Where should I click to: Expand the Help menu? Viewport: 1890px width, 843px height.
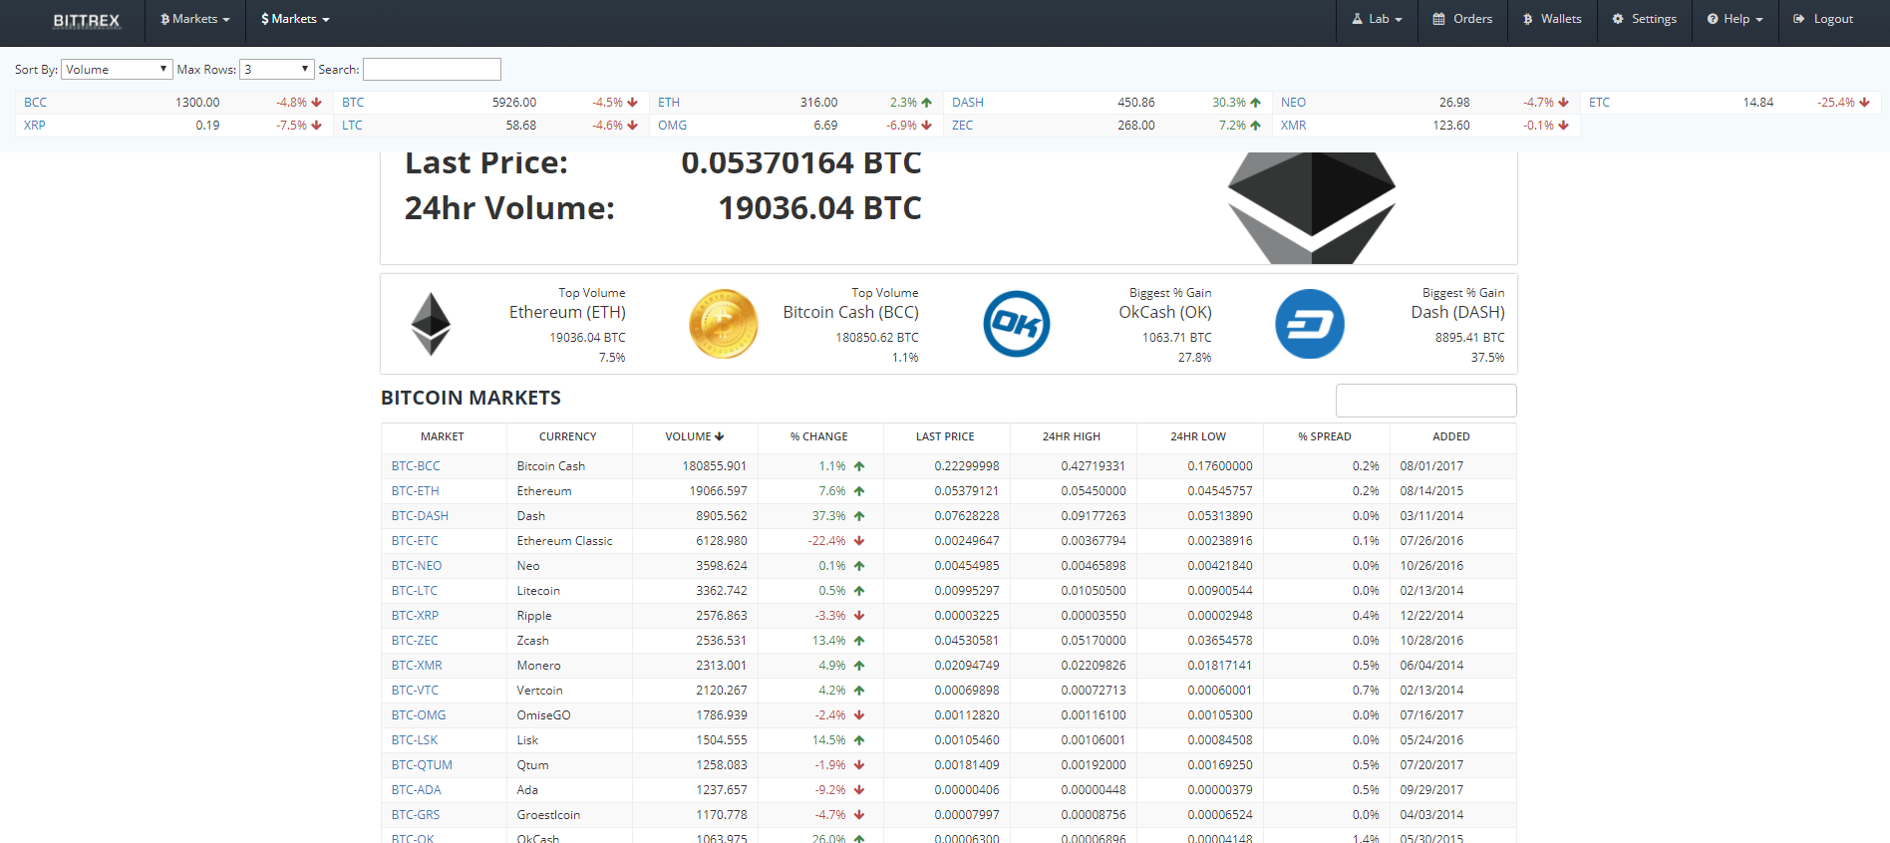point(1734,19)
